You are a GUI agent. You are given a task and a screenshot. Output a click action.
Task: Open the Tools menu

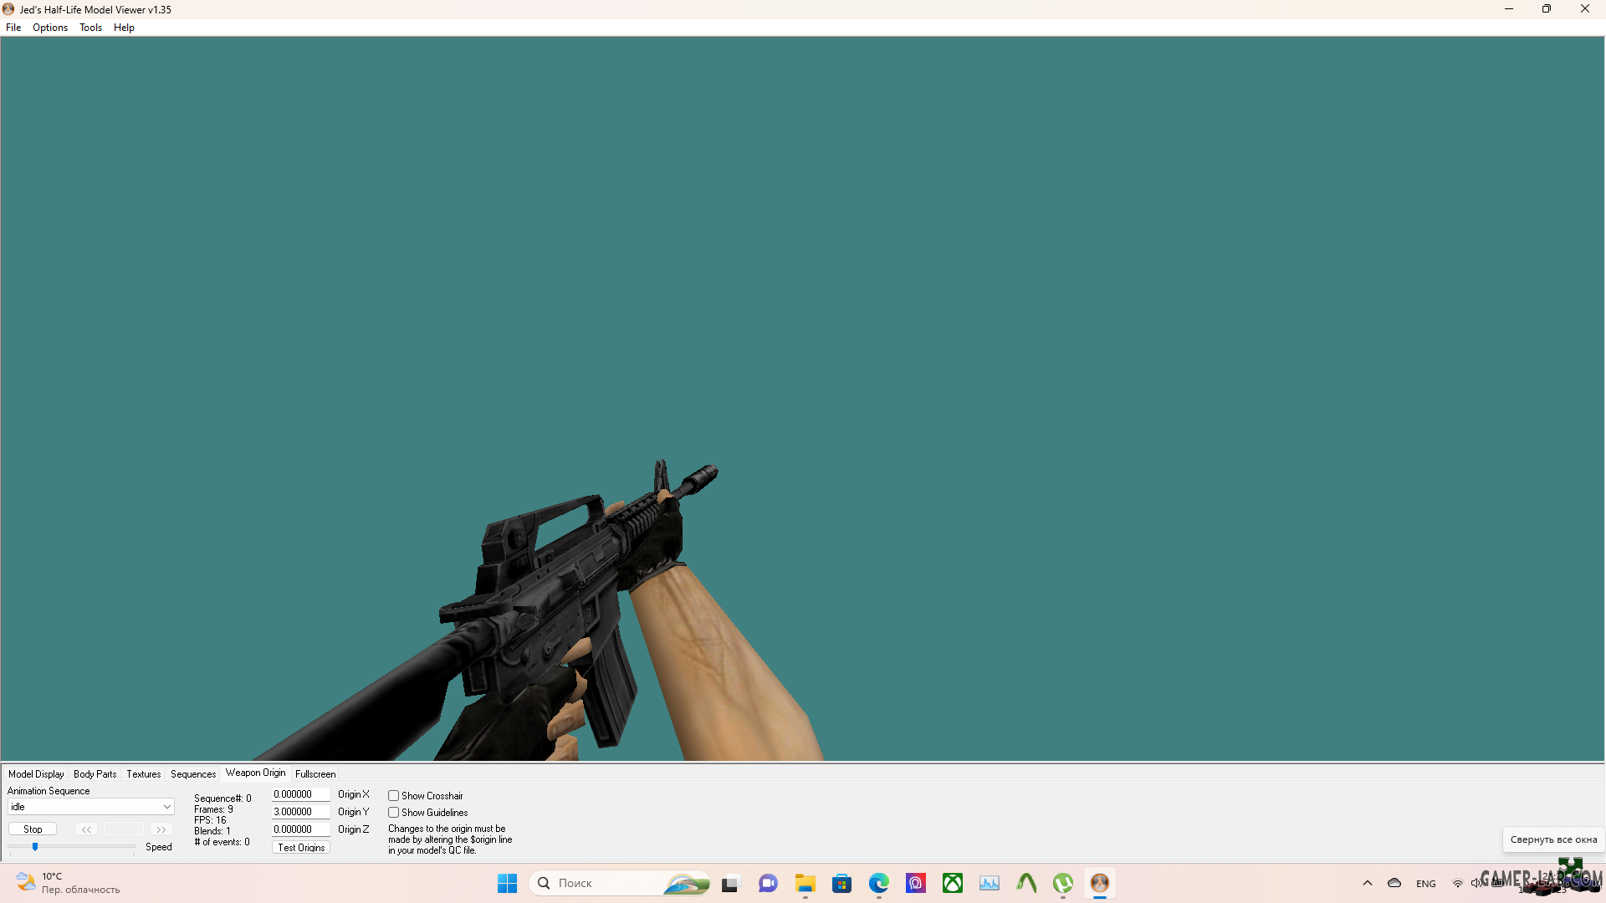90,28
